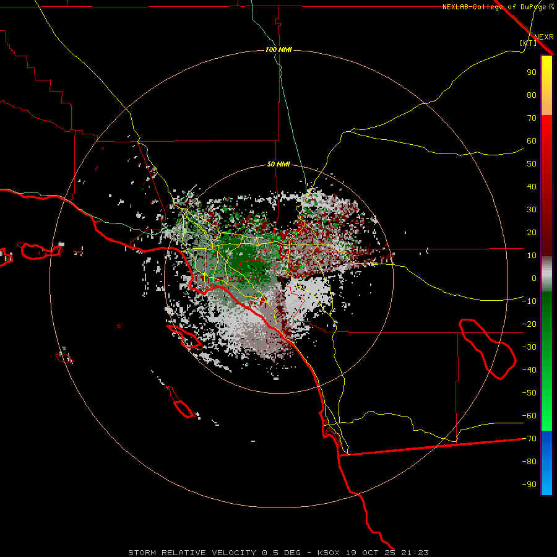Click the "100 NMI" range ring label
This screenshot has height=557, width=557.
pyautogui.click(x=278, y=50)
